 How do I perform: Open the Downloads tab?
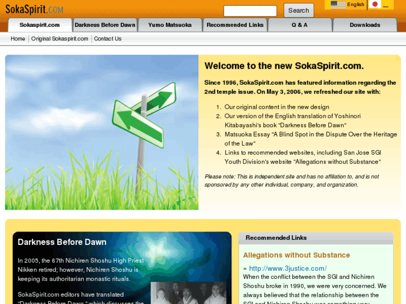[x=365, y=25]
